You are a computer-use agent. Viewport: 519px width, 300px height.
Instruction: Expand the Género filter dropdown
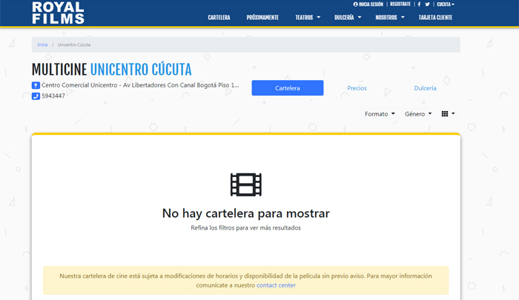point(419,114)
